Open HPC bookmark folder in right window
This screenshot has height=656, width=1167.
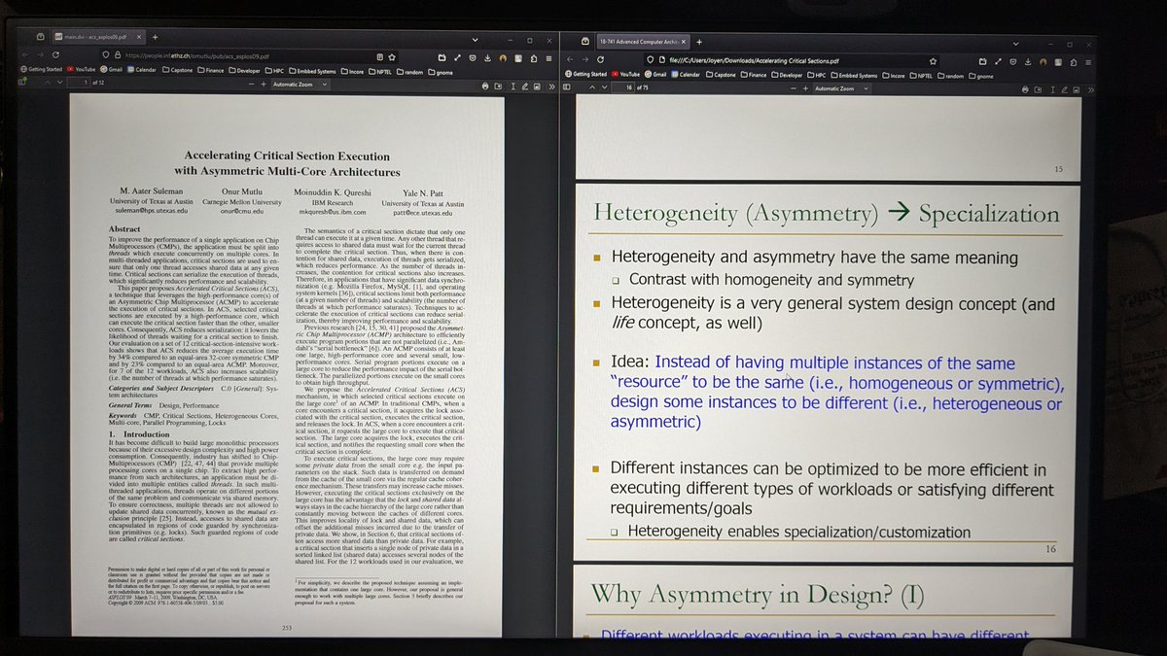tap(817, 75)
